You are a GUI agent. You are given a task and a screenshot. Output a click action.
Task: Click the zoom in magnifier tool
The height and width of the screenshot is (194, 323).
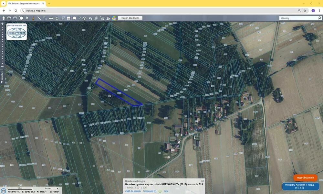9,18
